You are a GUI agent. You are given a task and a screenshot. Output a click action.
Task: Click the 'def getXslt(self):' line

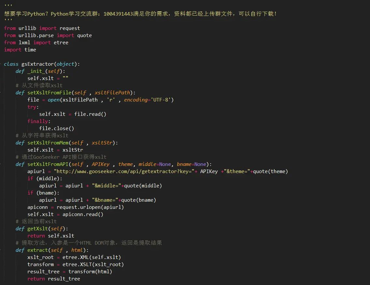pyautogui.click(x=42, y=229)
